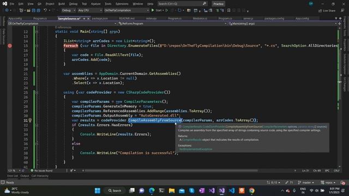The width and height of the screenshot is (349, 196).
Task: Click Start Without Debugging outline arrow
Action: pyautogui.click(x=167, y=10)
